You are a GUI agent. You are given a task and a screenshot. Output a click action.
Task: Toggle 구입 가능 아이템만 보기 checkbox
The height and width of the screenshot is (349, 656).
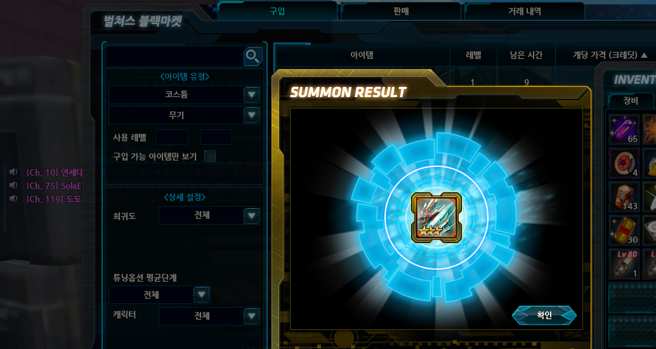[x=209, y=156]
